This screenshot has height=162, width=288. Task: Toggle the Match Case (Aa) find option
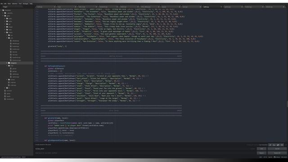click(274, 145)
